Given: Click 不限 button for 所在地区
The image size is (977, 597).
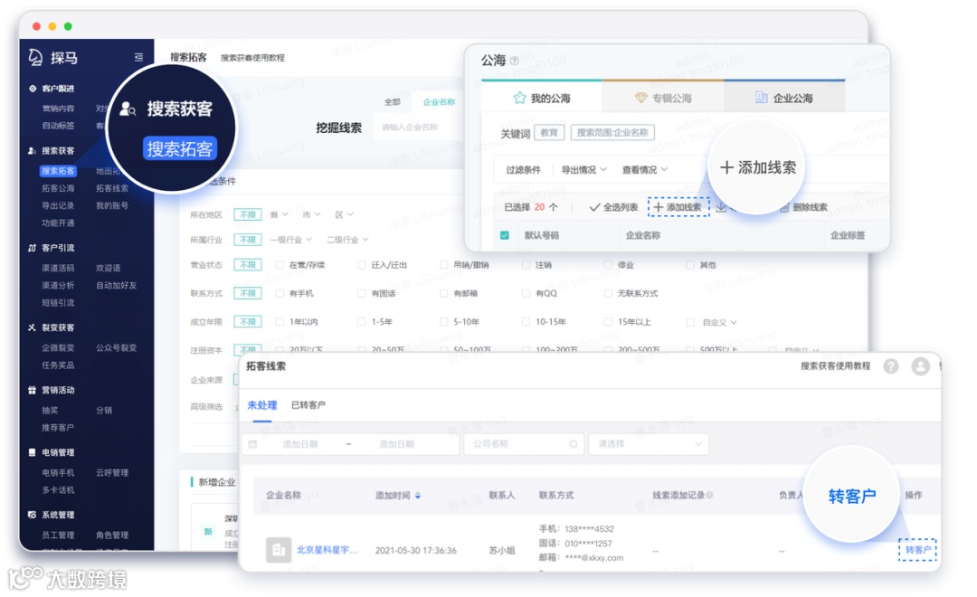Looking at the screenshot, I should coord(247,215).
